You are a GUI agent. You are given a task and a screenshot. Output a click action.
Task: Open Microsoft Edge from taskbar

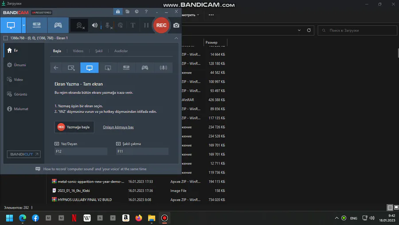(23, 218)
